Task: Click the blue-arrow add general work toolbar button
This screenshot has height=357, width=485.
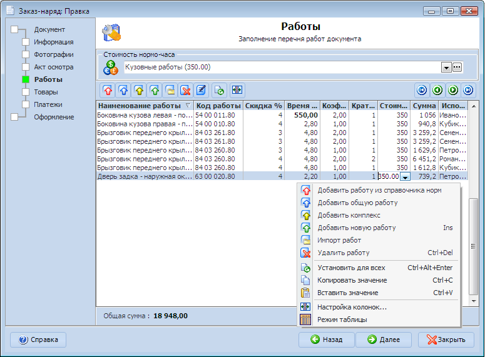Action: [123, 90]
